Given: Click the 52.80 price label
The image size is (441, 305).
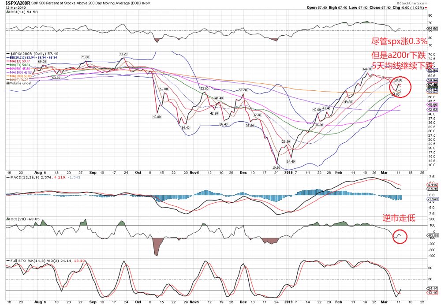Looking at the screenshot, I should 164,89.
